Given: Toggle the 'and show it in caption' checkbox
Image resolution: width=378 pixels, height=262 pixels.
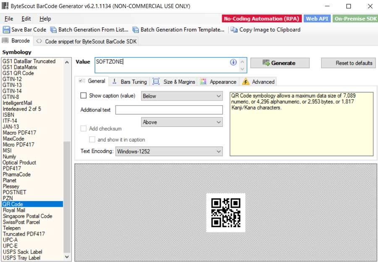Looking at the screenshot, I should [x=92, y=140].
